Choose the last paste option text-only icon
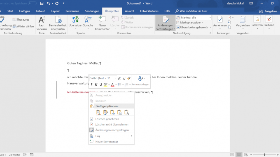280x157 pixels. pos(127,112)
